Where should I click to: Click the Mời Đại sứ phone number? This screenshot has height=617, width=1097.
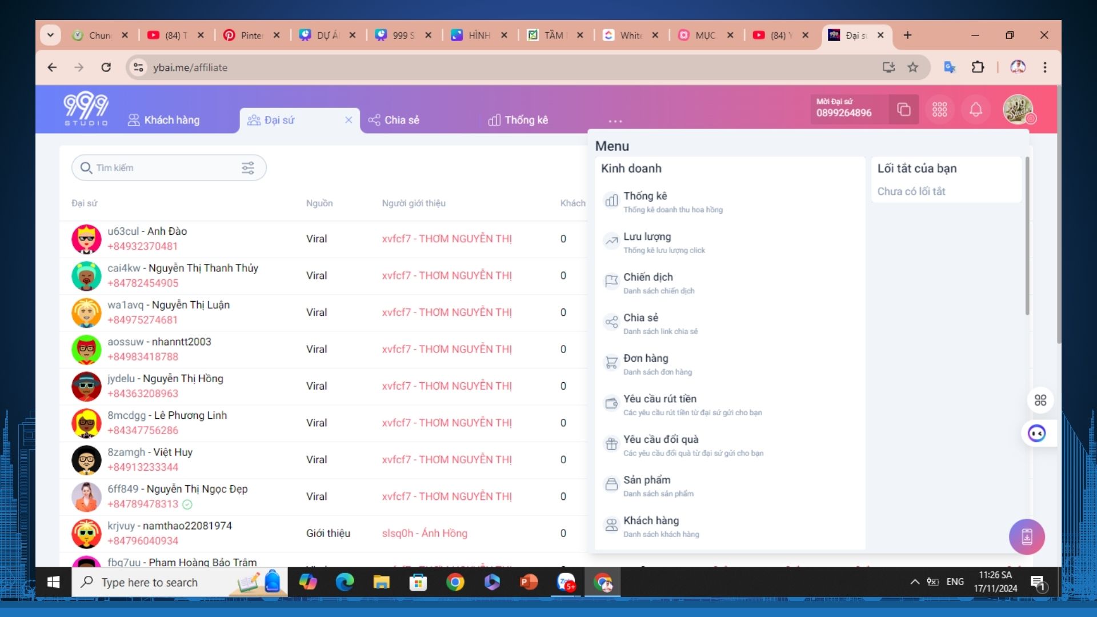pyautogui.click(x=843, y=113)
